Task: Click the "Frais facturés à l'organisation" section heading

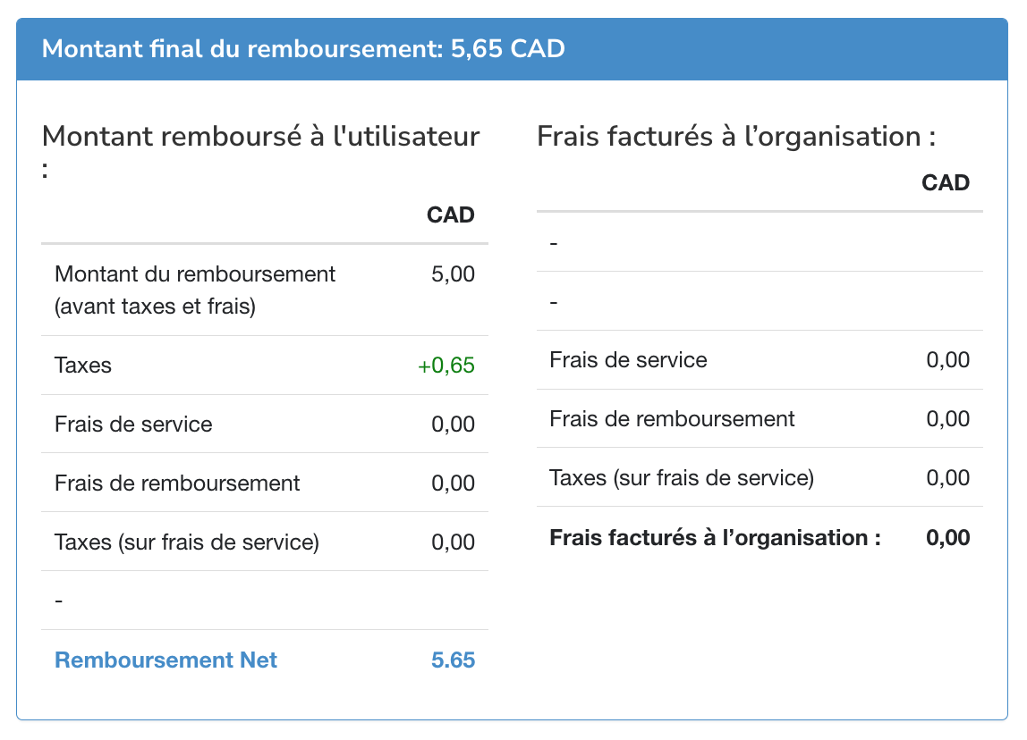Action: (x=735, y=137)
